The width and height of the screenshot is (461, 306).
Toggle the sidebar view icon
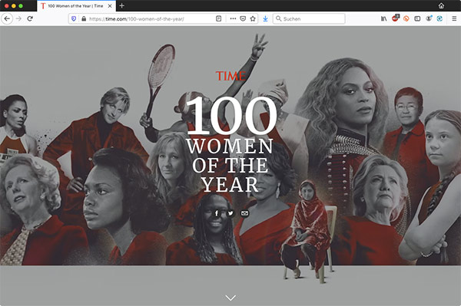click(417, 18)
